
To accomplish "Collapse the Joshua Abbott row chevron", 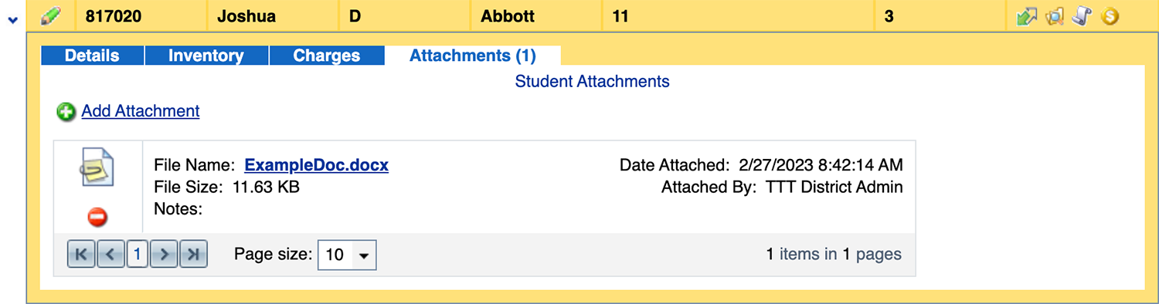I will (x=12, y=20).
